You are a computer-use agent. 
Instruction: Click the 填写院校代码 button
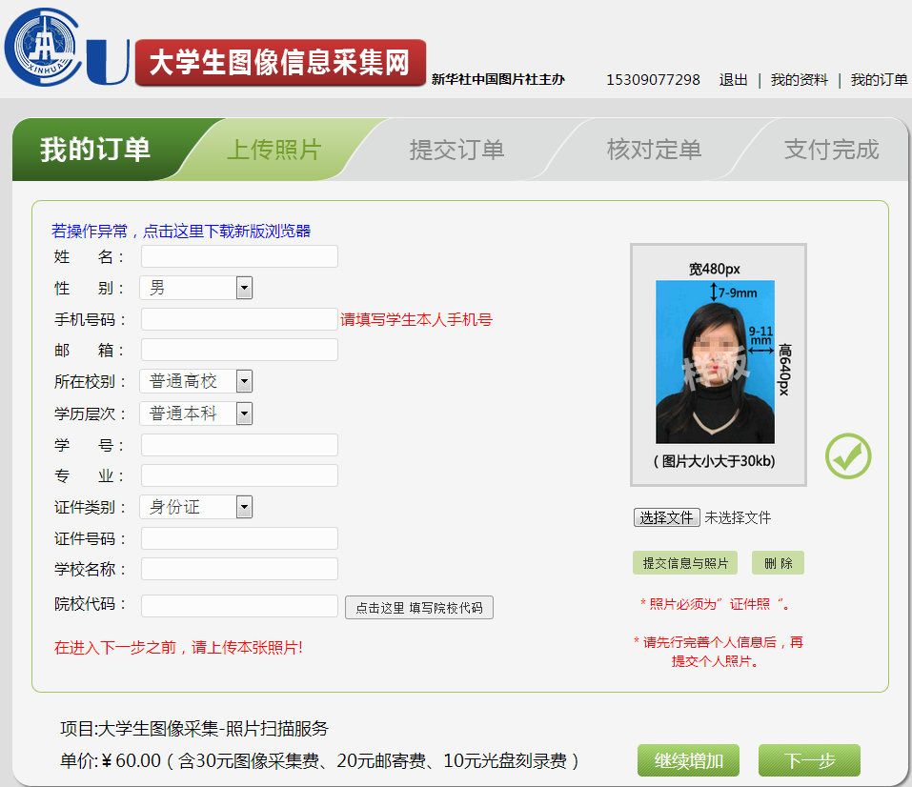tap(419, 607)
